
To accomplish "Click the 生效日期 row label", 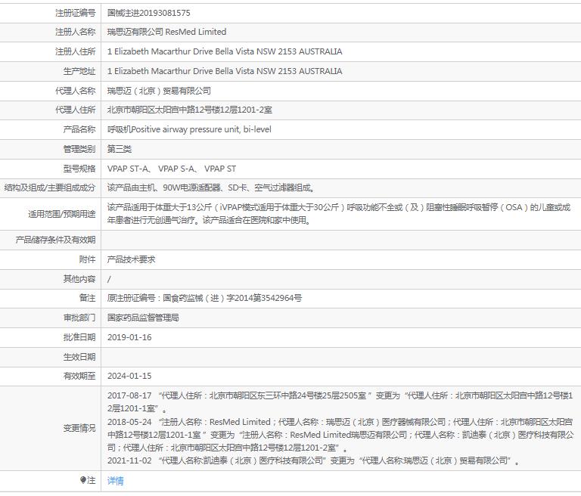I will coord(79,357).
